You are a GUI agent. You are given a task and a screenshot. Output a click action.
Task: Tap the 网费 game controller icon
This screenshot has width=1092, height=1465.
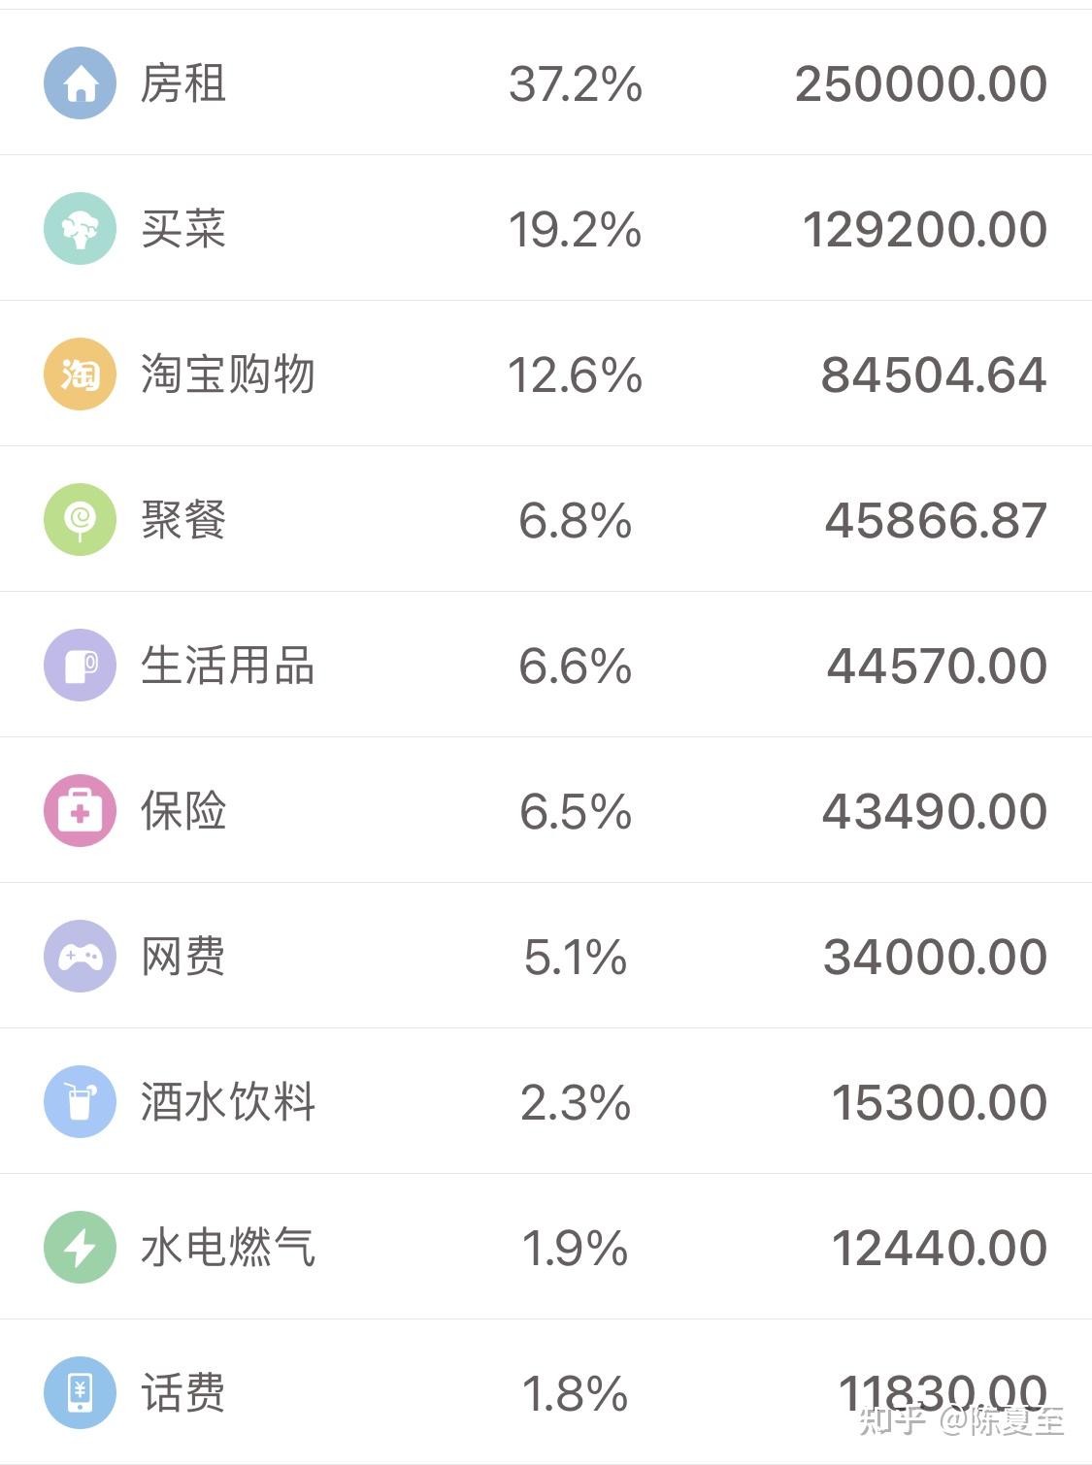[81, 957]
